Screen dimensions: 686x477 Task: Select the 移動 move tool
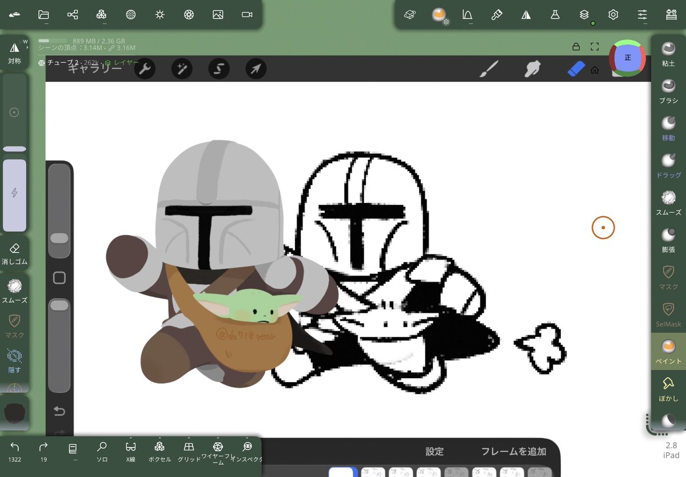668,128
